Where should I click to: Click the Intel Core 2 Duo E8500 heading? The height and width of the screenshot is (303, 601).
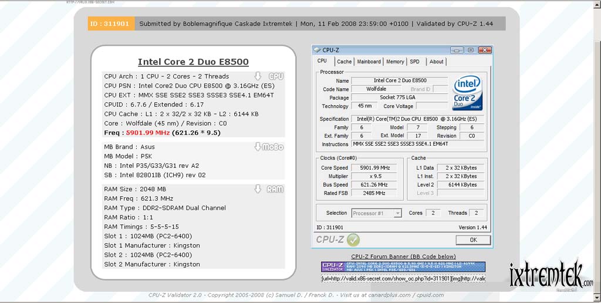[193, 62]
